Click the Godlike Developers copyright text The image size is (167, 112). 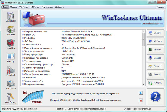point(86,100)
